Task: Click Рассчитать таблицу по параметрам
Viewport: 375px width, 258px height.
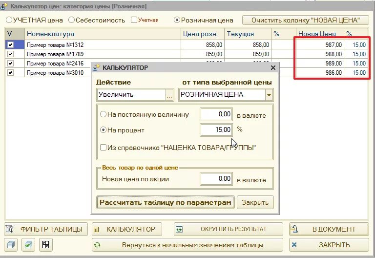Action: tap(165, 202)
